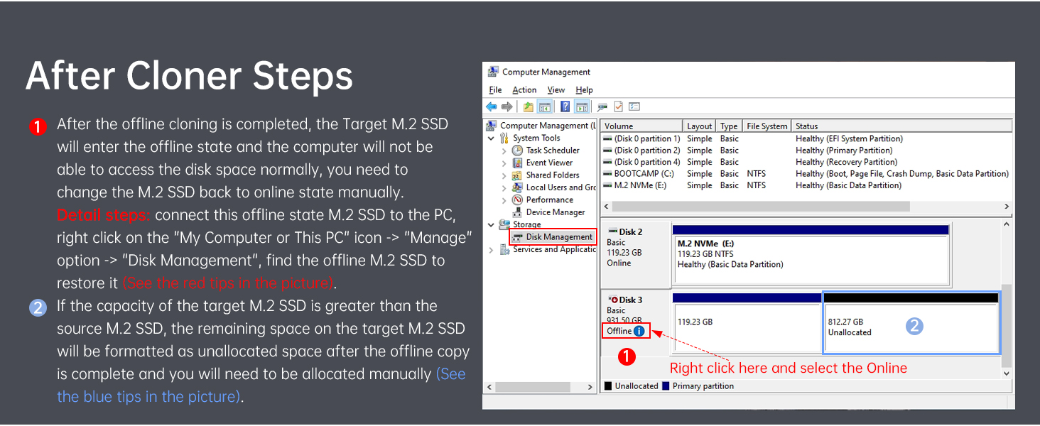Select the (Disk 0 partition 4) volume row
1040x426 pixels.
[x=806, y=162]
